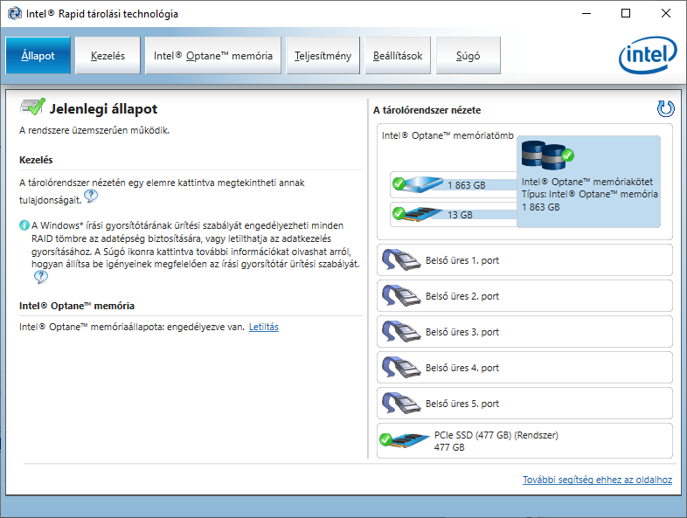Click the help bubble below write-cache note

pos(41,277)
